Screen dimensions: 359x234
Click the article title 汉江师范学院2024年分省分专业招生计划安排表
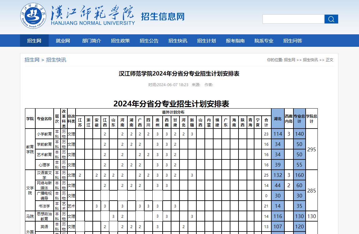[179, 74]
